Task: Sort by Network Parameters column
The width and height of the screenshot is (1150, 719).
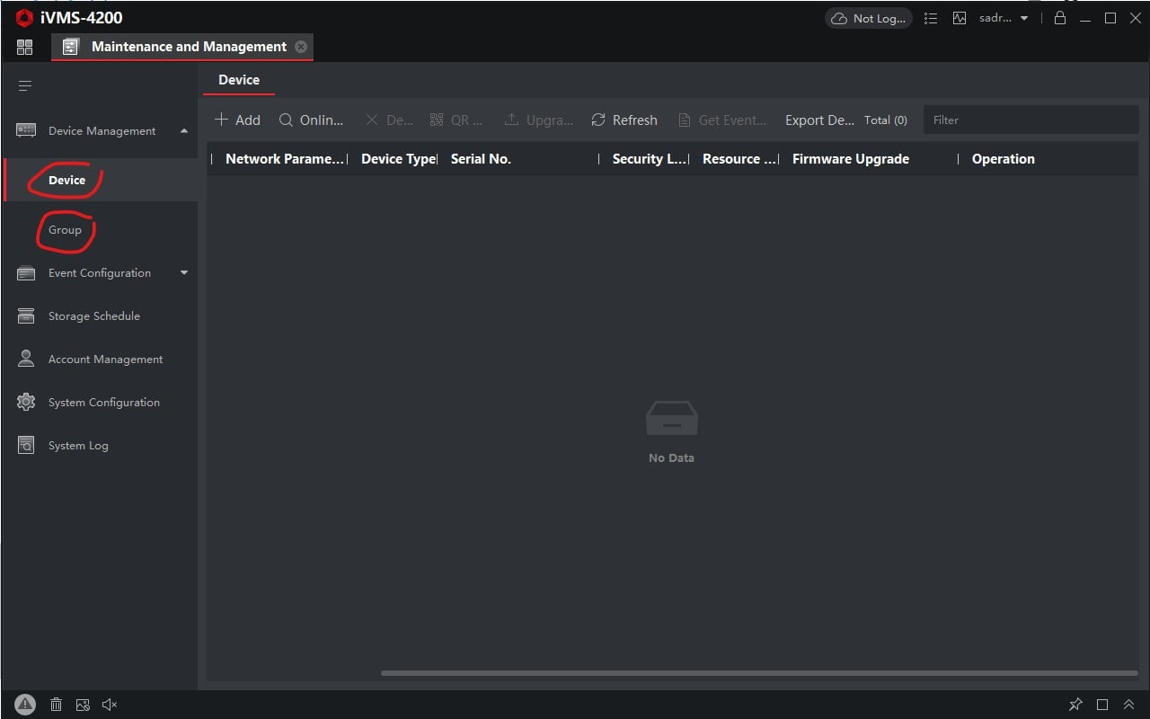Action: click(x=284, y=159)
